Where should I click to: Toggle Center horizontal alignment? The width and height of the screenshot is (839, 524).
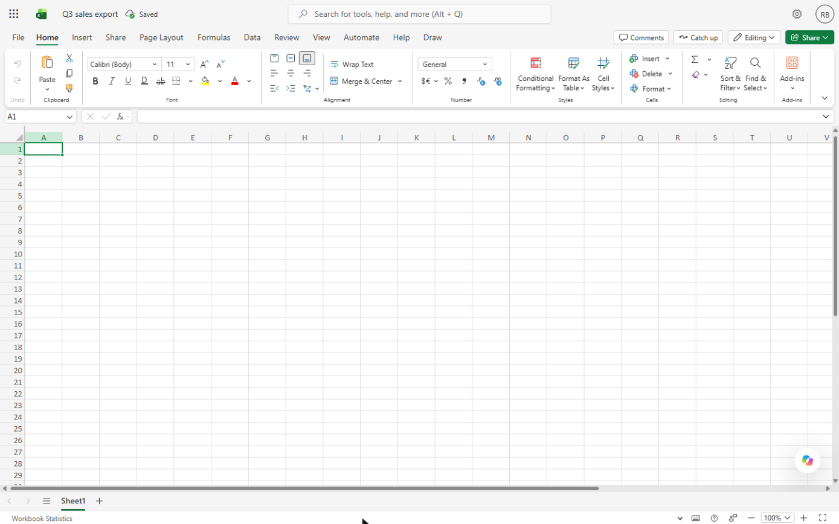coord(291,73)
